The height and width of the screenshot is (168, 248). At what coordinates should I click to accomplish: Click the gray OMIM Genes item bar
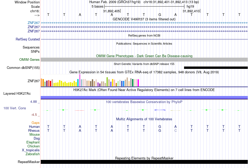[x=144, y=59]
